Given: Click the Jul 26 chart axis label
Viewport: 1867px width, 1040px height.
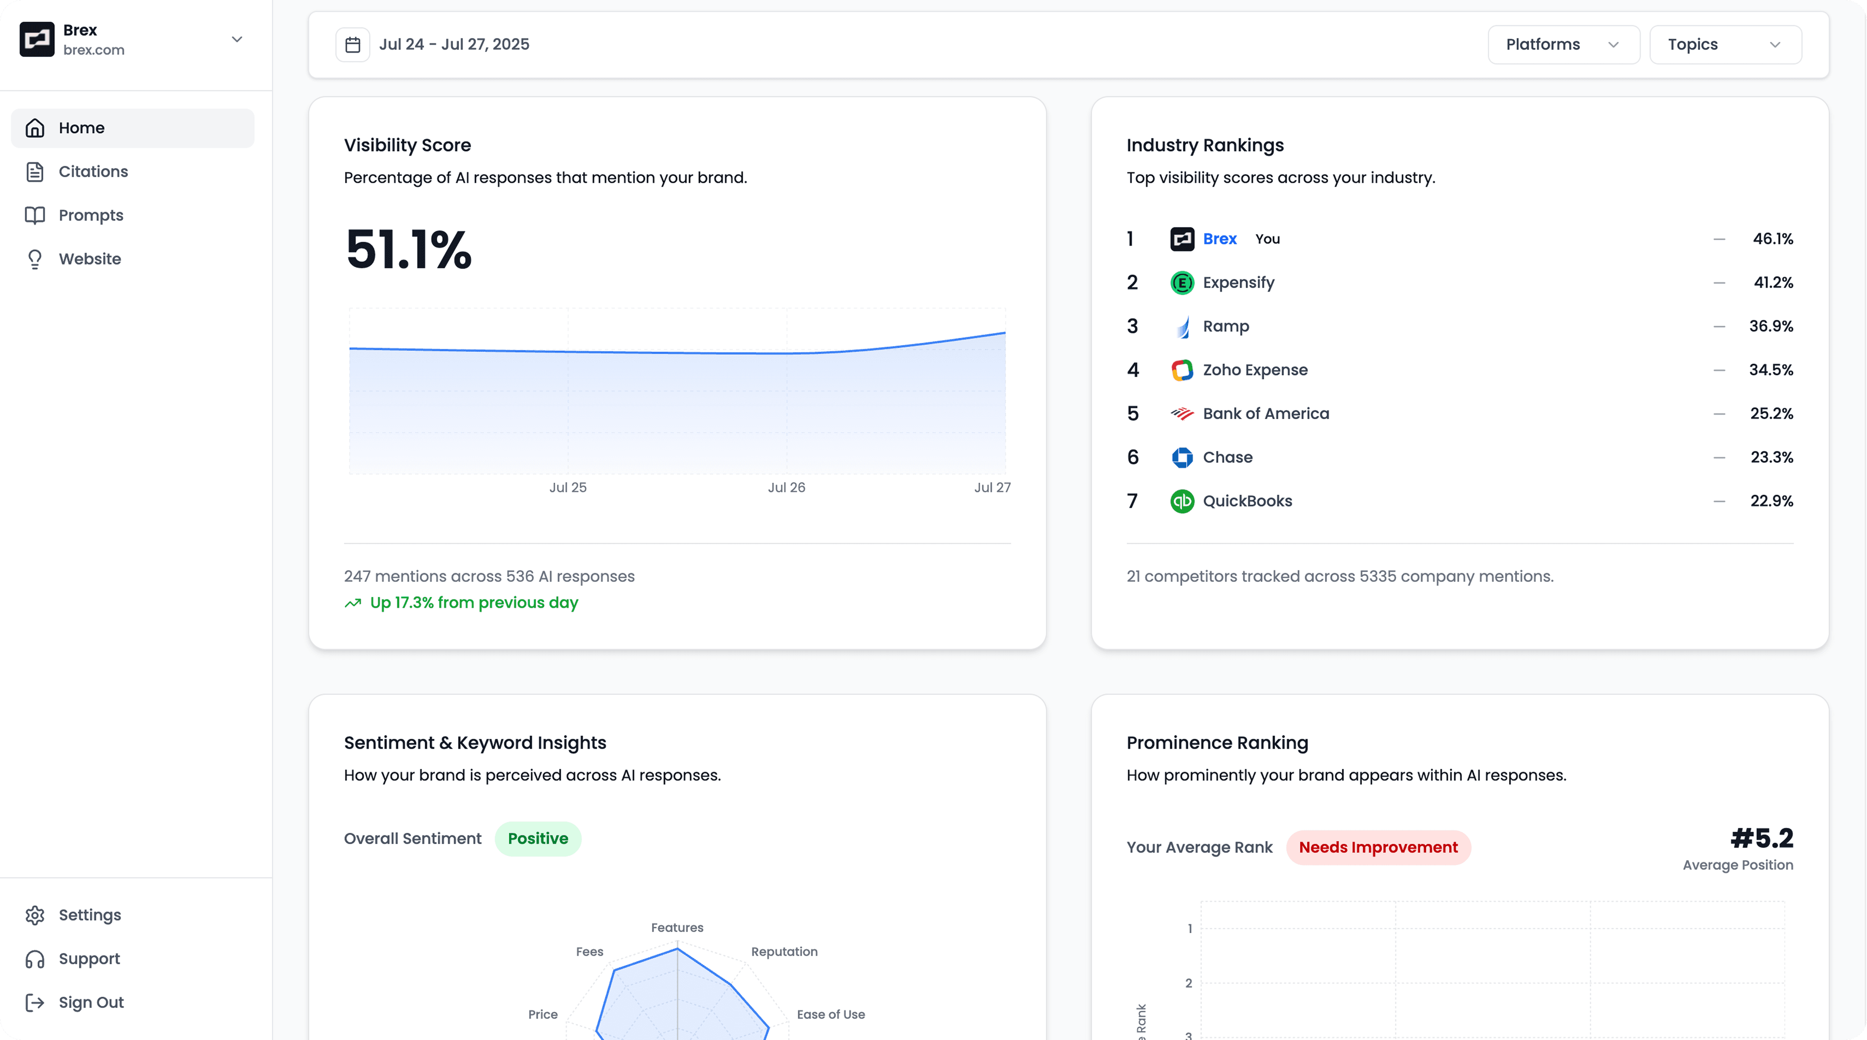Looking at the screenshot, I should point(786,488).
